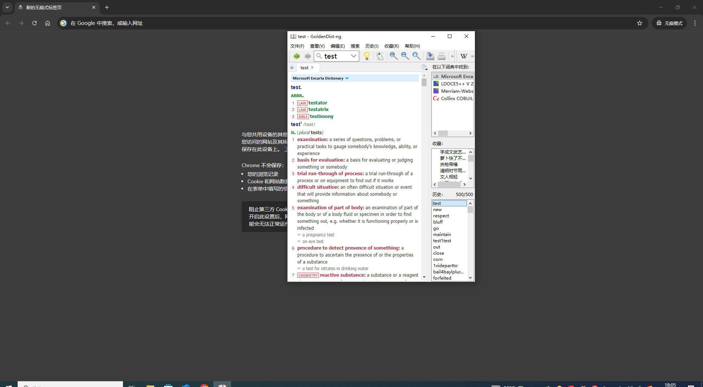Select Microsoft Encarta in found dictionaries list
Screen dimensions: 703x387
click(x=453, y=76)
